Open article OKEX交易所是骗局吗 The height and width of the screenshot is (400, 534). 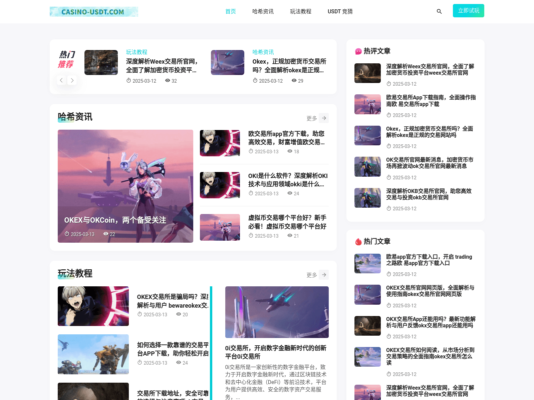(x=173, y=301)
